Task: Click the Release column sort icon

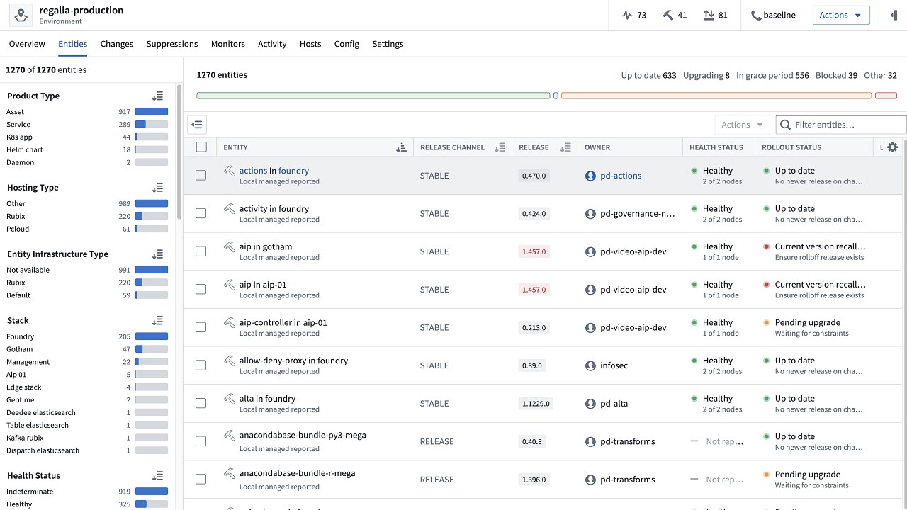Action: (565, 147)
